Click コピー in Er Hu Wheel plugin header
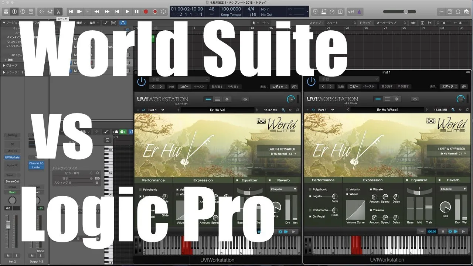This screenshot has height=266, width=473. click(354, 86)
